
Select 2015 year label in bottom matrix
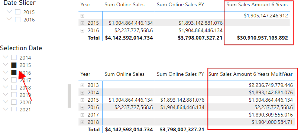[93, 100]
